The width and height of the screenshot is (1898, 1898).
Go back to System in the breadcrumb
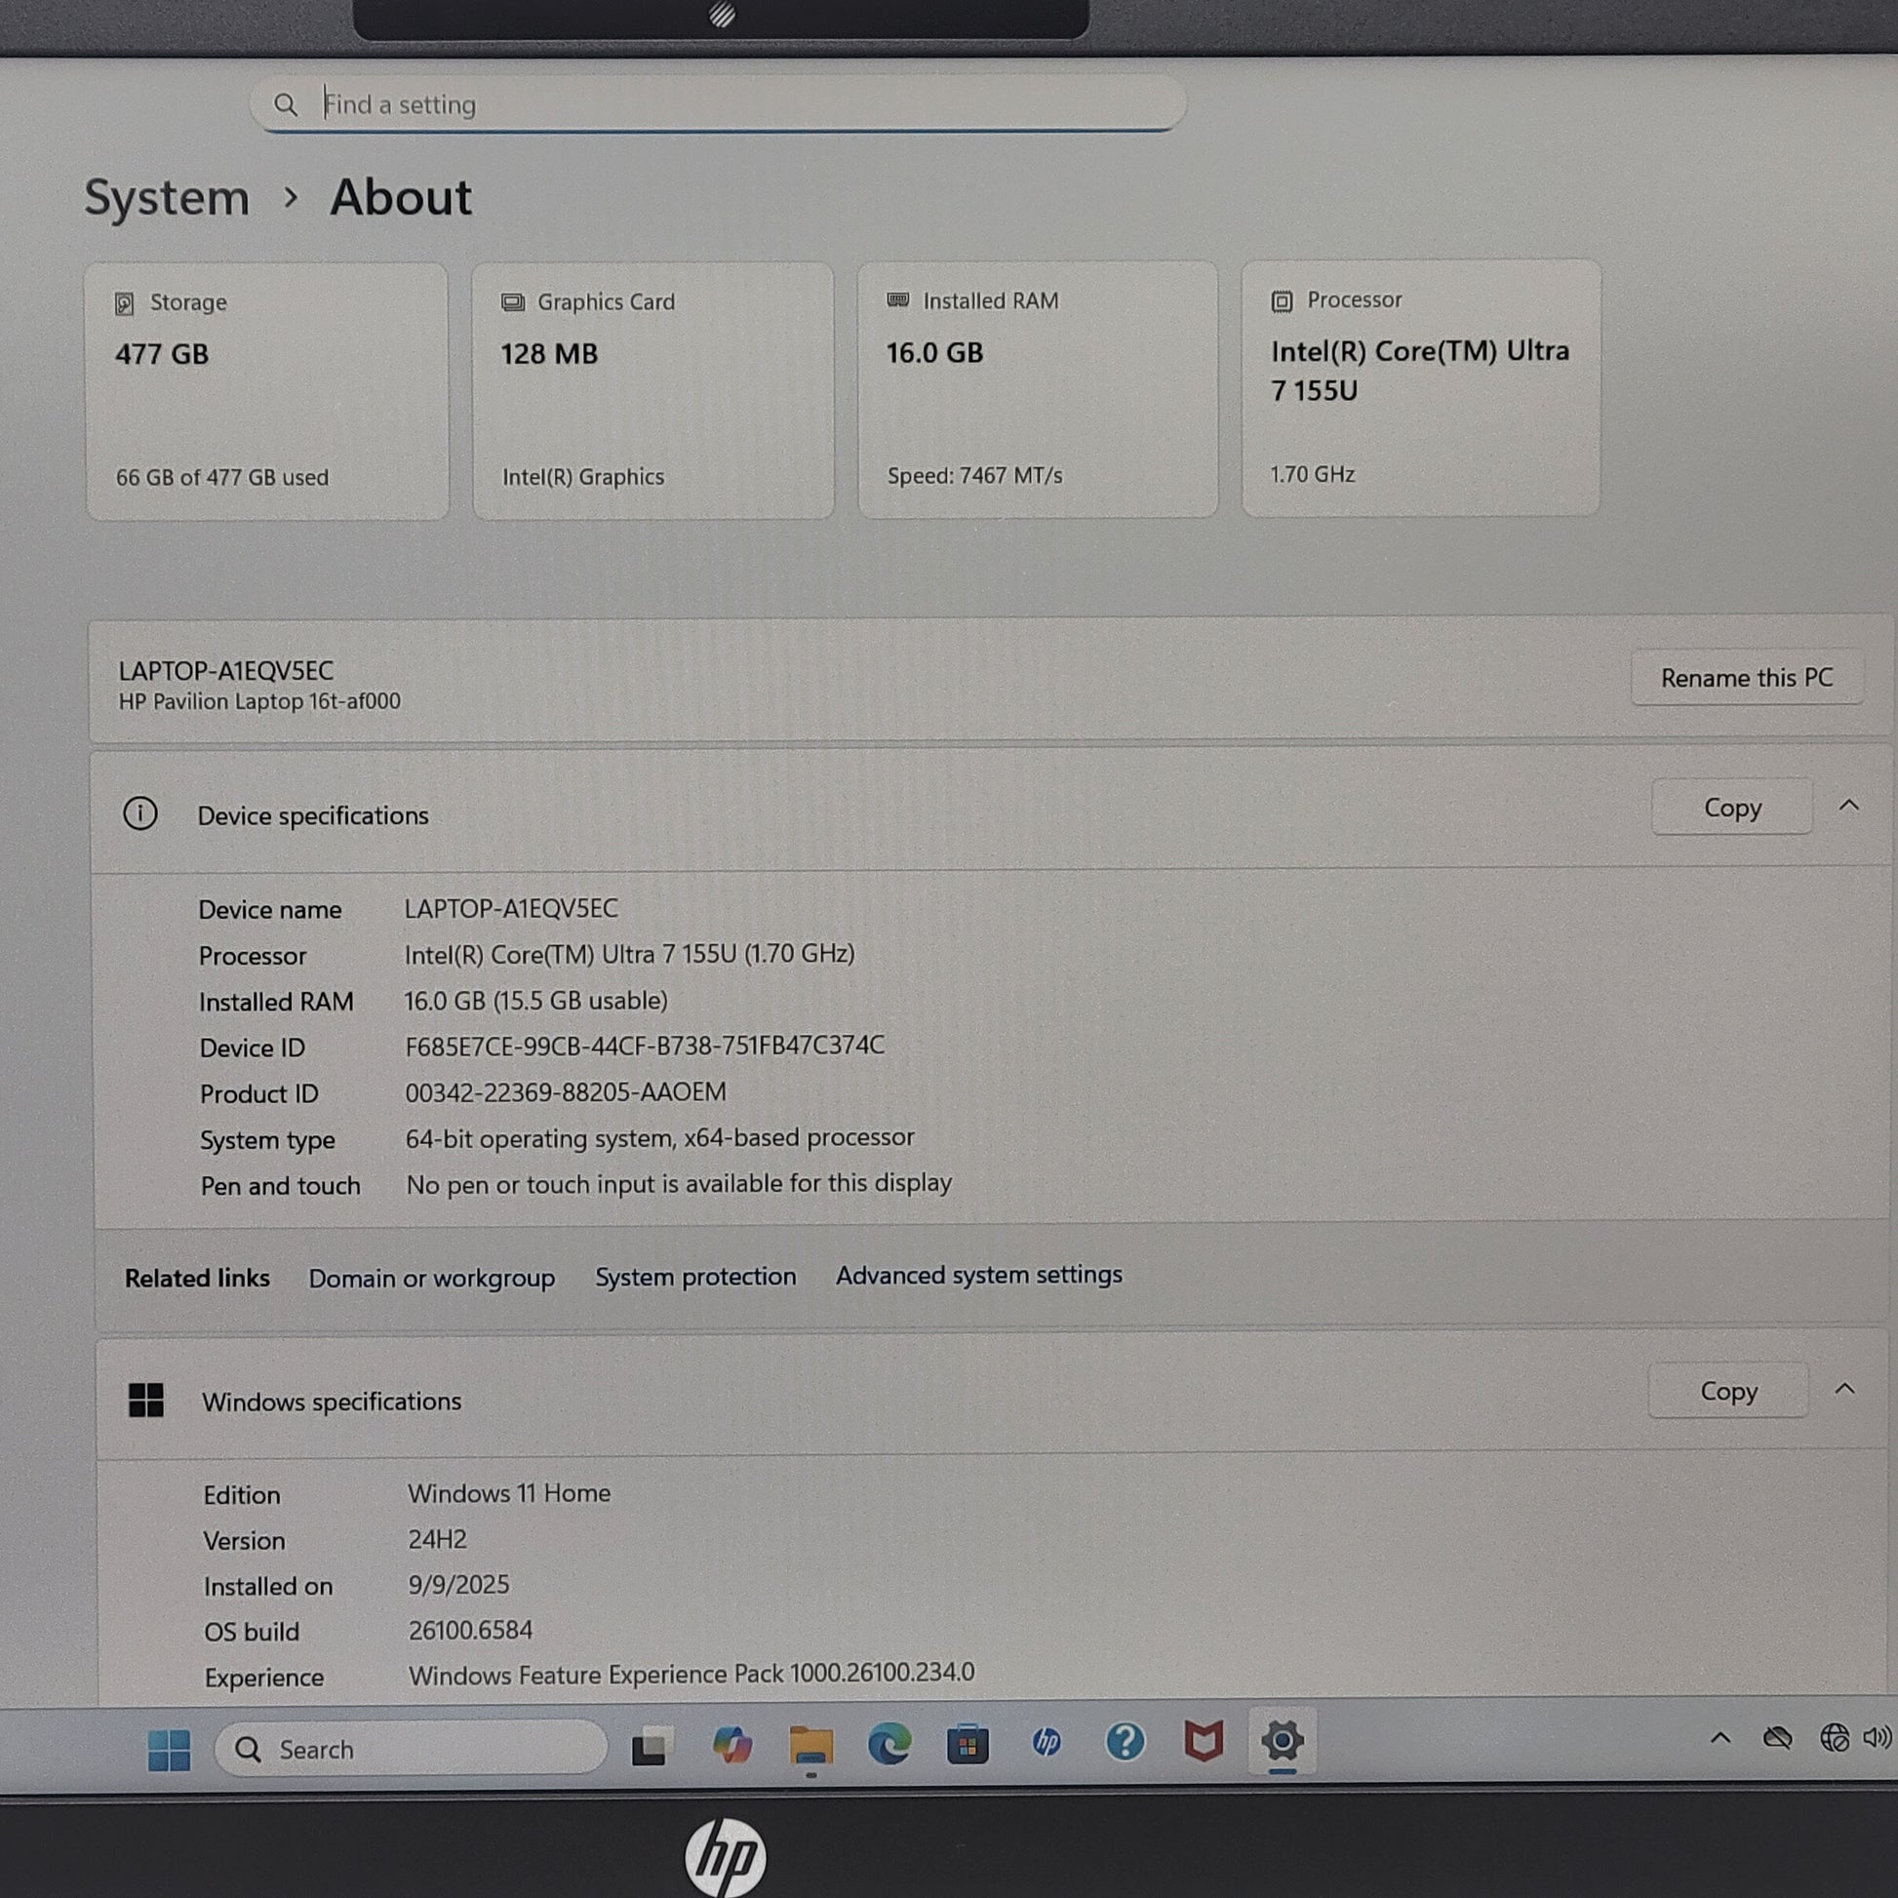click(167, 197)
